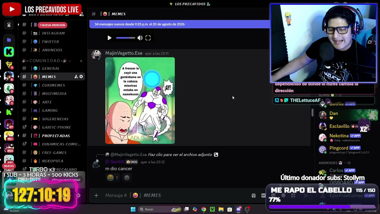
Task: Open the attachment plus button
Action: tap(96, 195)
